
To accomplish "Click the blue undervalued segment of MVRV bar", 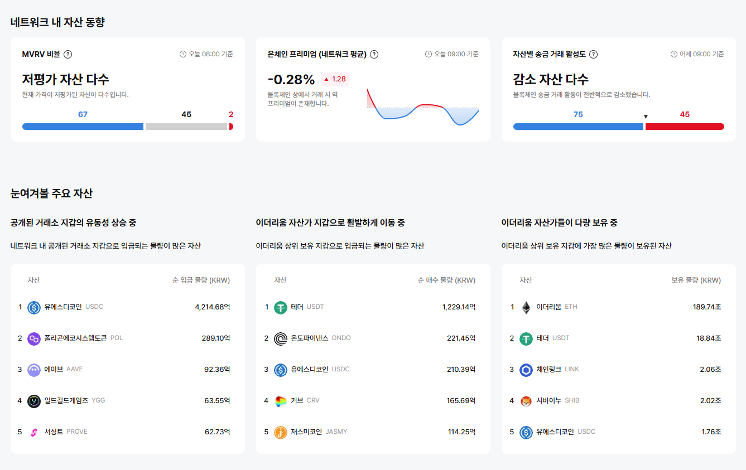I will tap(83, 127).
